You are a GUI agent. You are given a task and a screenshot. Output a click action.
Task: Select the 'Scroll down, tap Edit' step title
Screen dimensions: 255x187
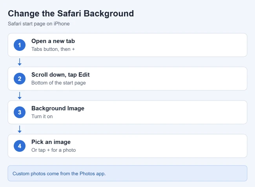tap(60, 75)
